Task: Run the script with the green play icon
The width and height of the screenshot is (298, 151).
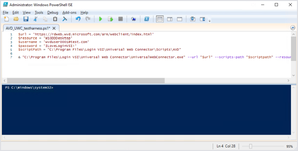Action: click(101, 19)
